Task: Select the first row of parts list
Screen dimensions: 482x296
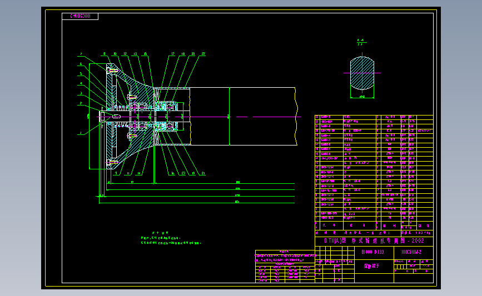Action: click(374, 117)
